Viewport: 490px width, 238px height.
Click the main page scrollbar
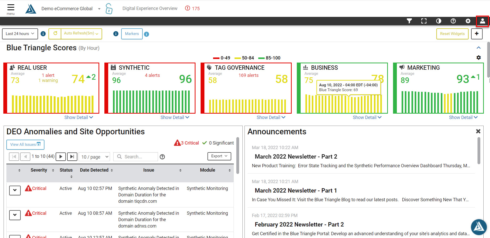pos(488,60)
